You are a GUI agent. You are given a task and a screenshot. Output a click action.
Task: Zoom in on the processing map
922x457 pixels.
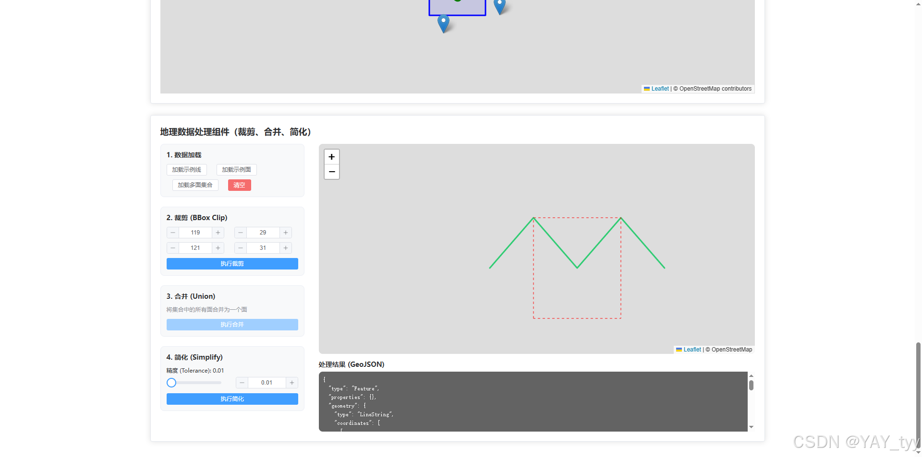[332, 157]
